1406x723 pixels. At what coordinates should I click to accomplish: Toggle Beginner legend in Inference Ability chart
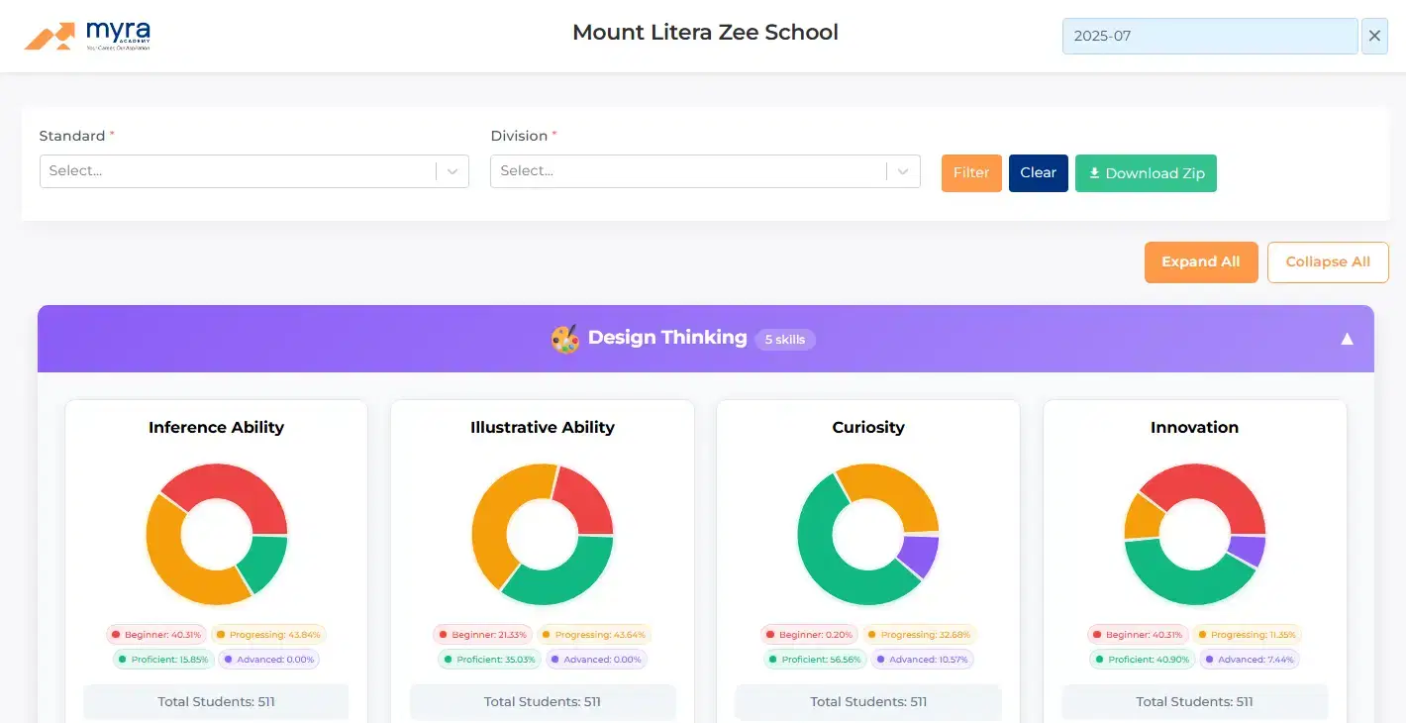(156, 635)
